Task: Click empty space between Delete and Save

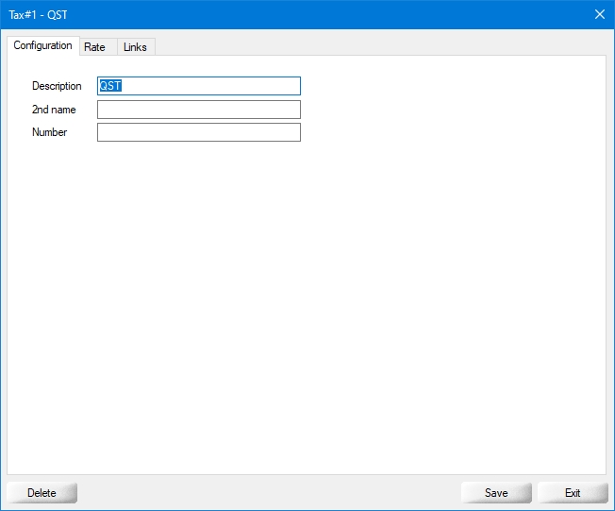Action: click(x=269, y=493)
